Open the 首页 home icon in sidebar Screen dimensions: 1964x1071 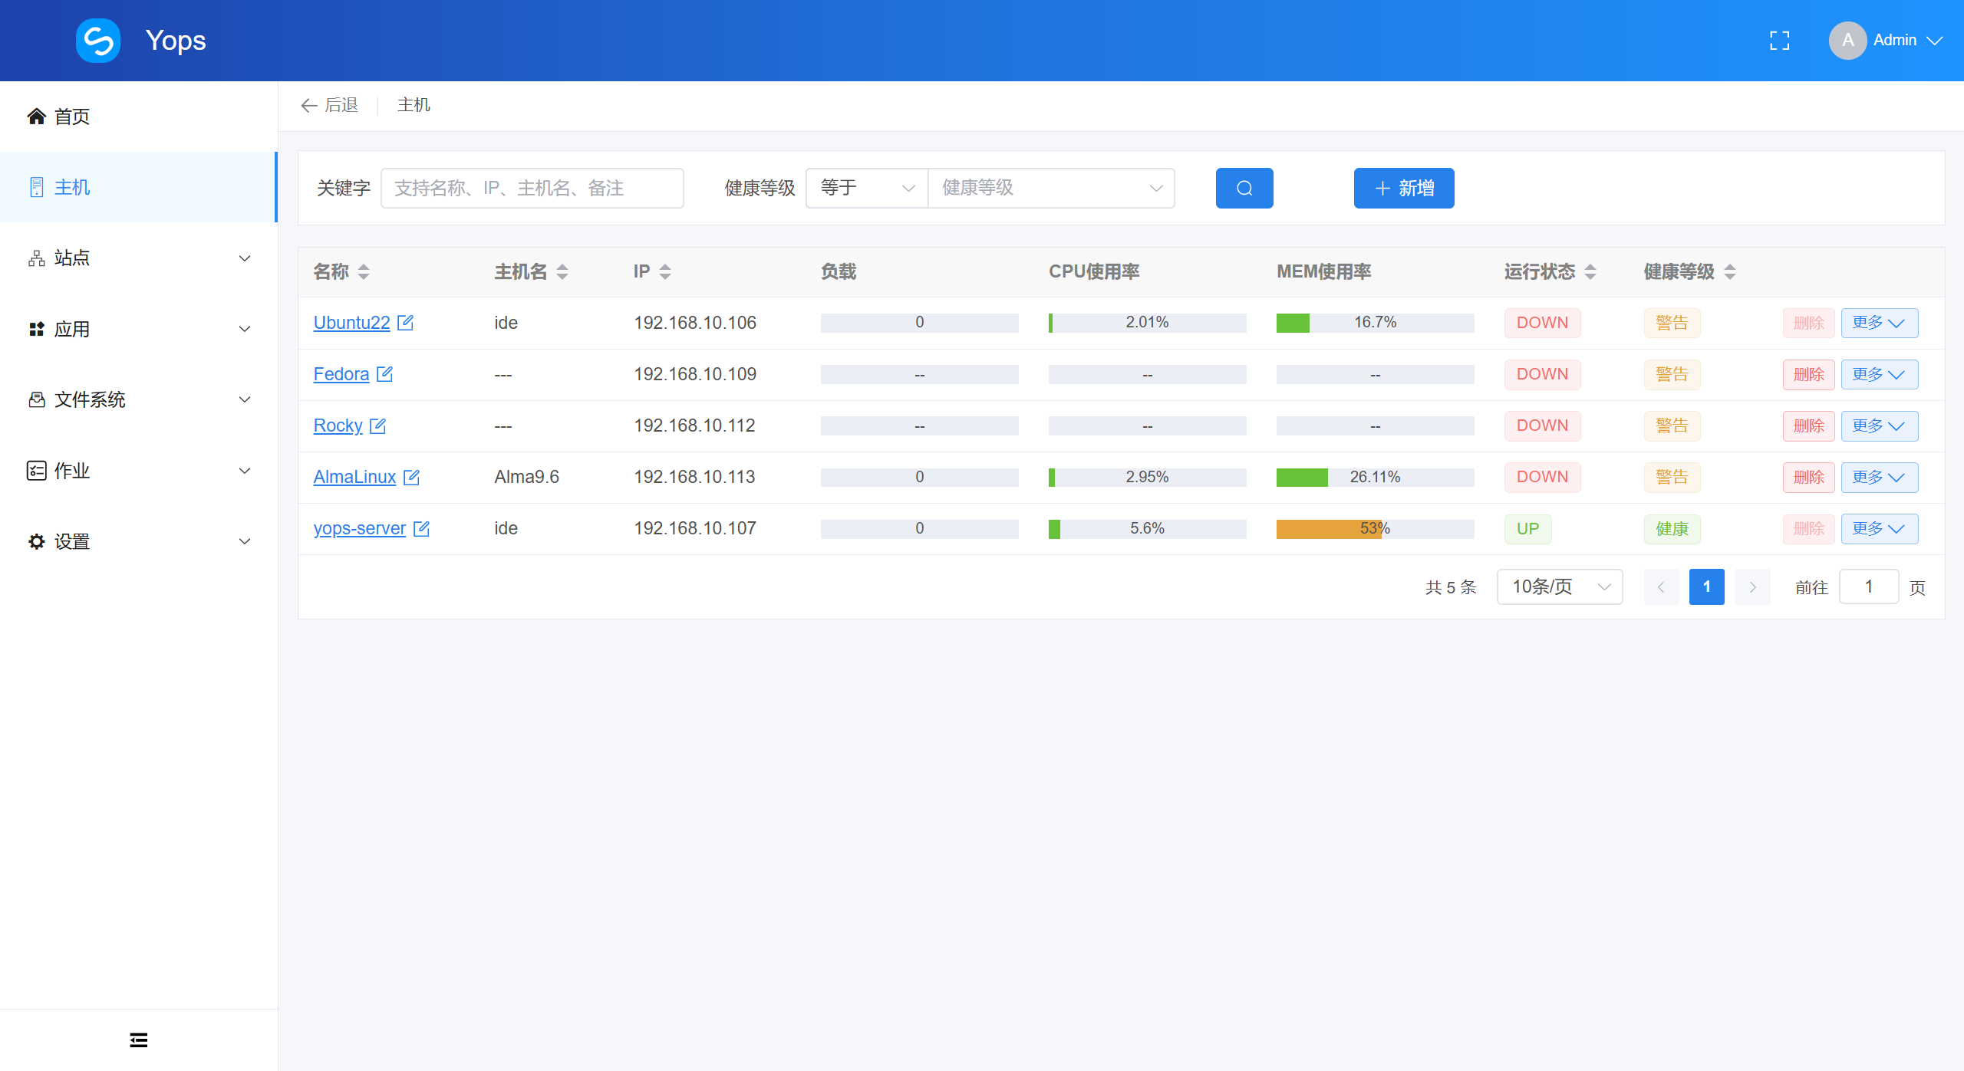36,116
